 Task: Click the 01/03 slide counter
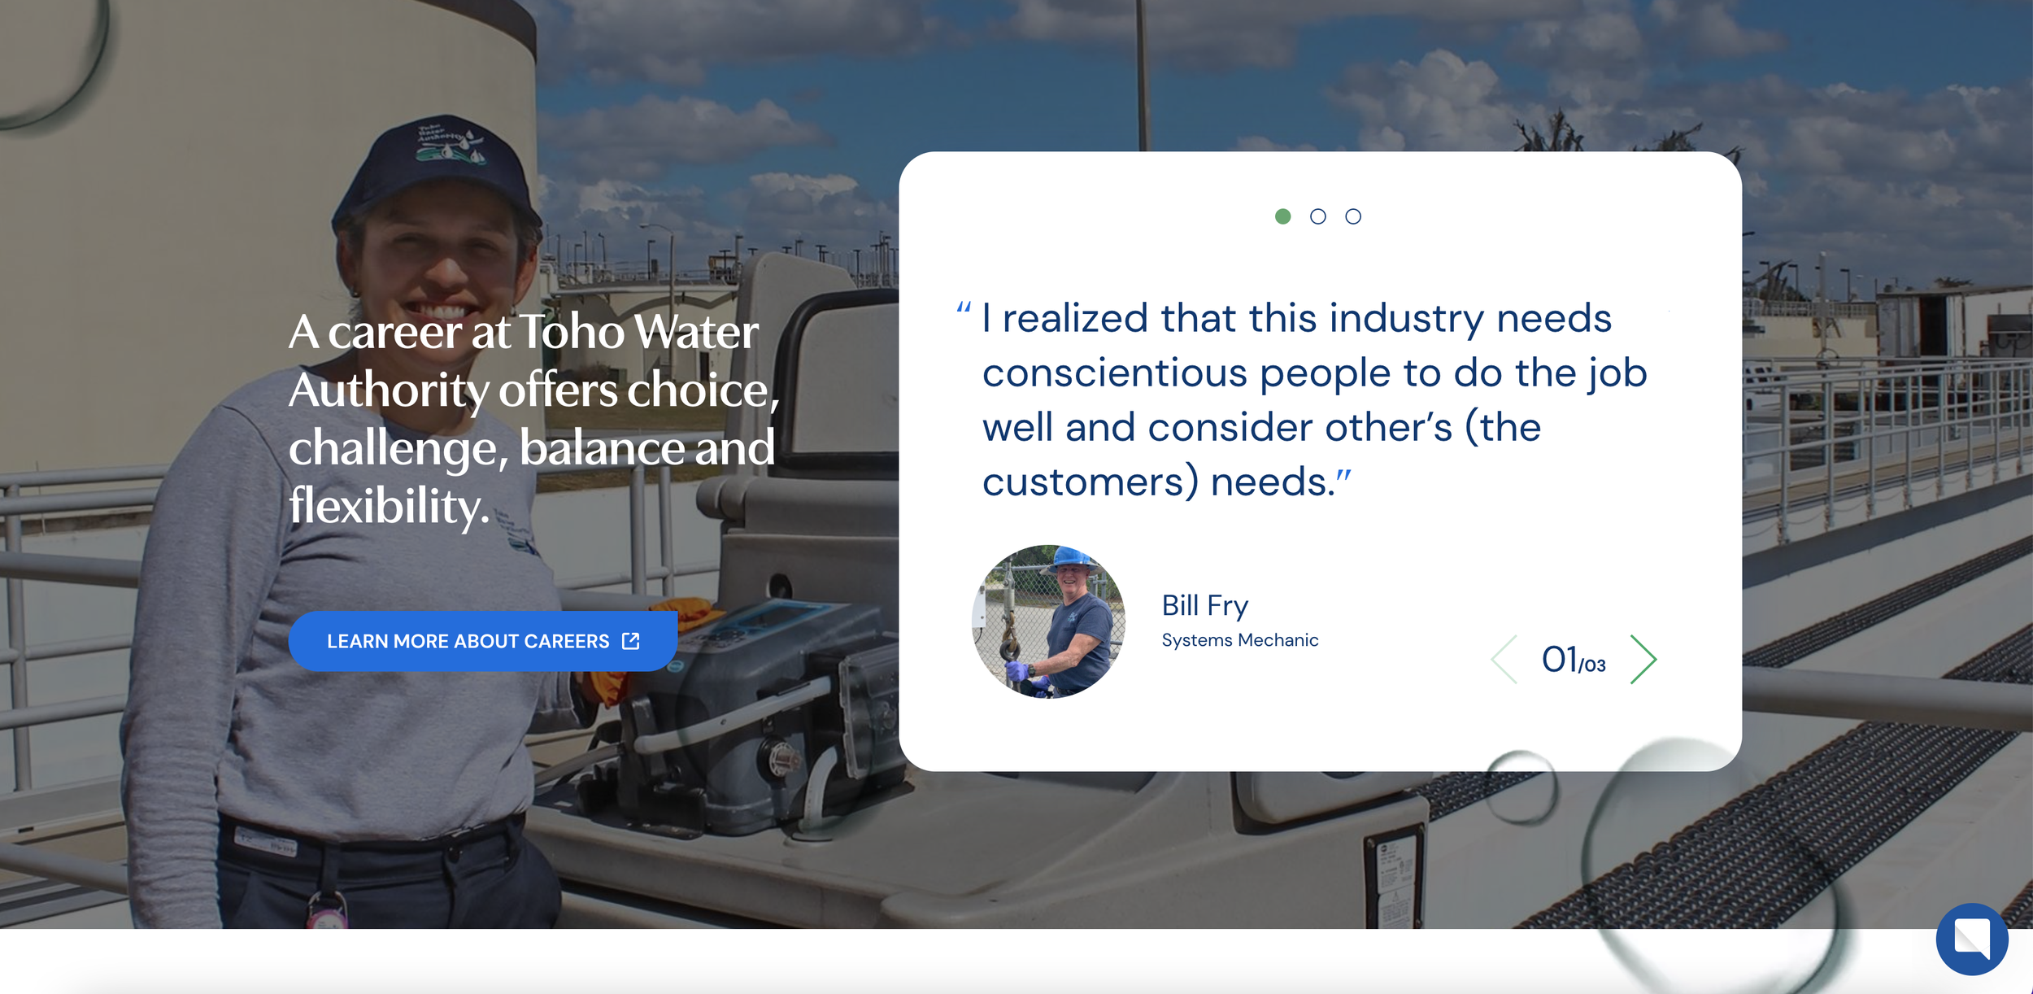coord(1574,660)
